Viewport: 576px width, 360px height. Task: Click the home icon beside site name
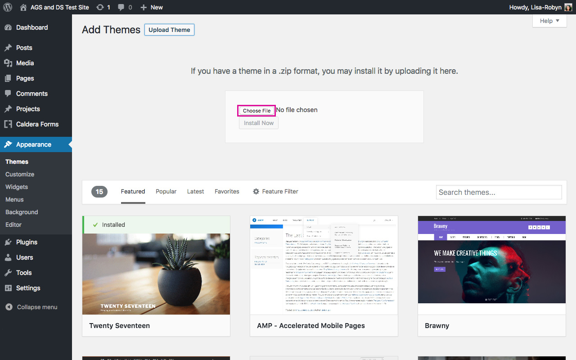click(x=23, y=7)
